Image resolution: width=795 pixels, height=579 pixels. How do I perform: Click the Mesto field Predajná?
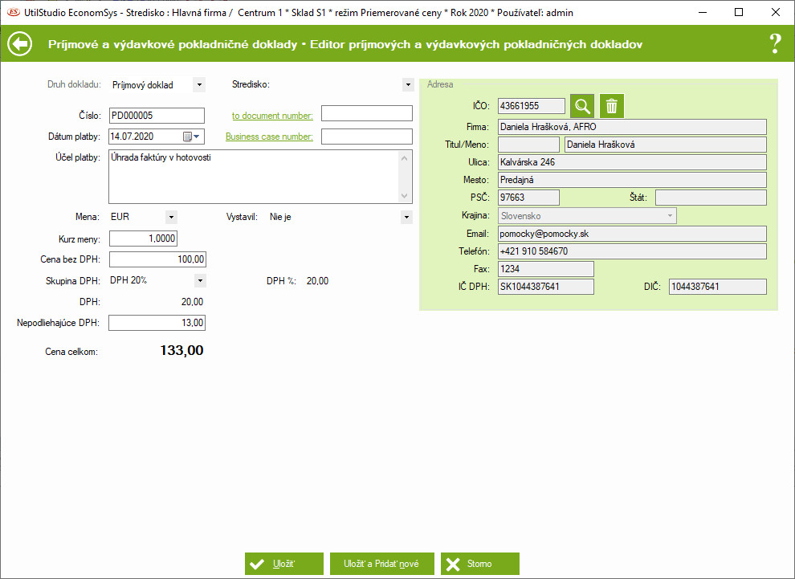[x=632, y=180]
